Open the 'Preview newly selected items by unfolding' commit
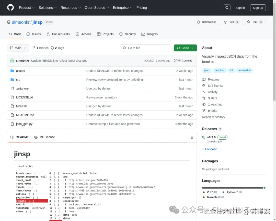 114,80
